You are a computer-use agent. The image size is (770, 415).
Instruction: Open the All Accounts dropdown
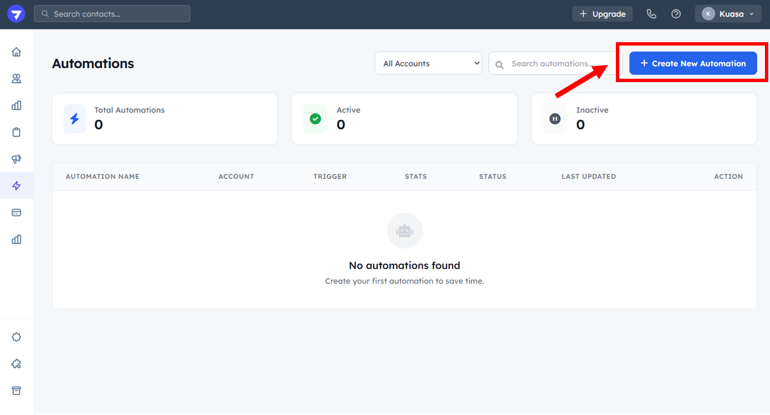428,64
